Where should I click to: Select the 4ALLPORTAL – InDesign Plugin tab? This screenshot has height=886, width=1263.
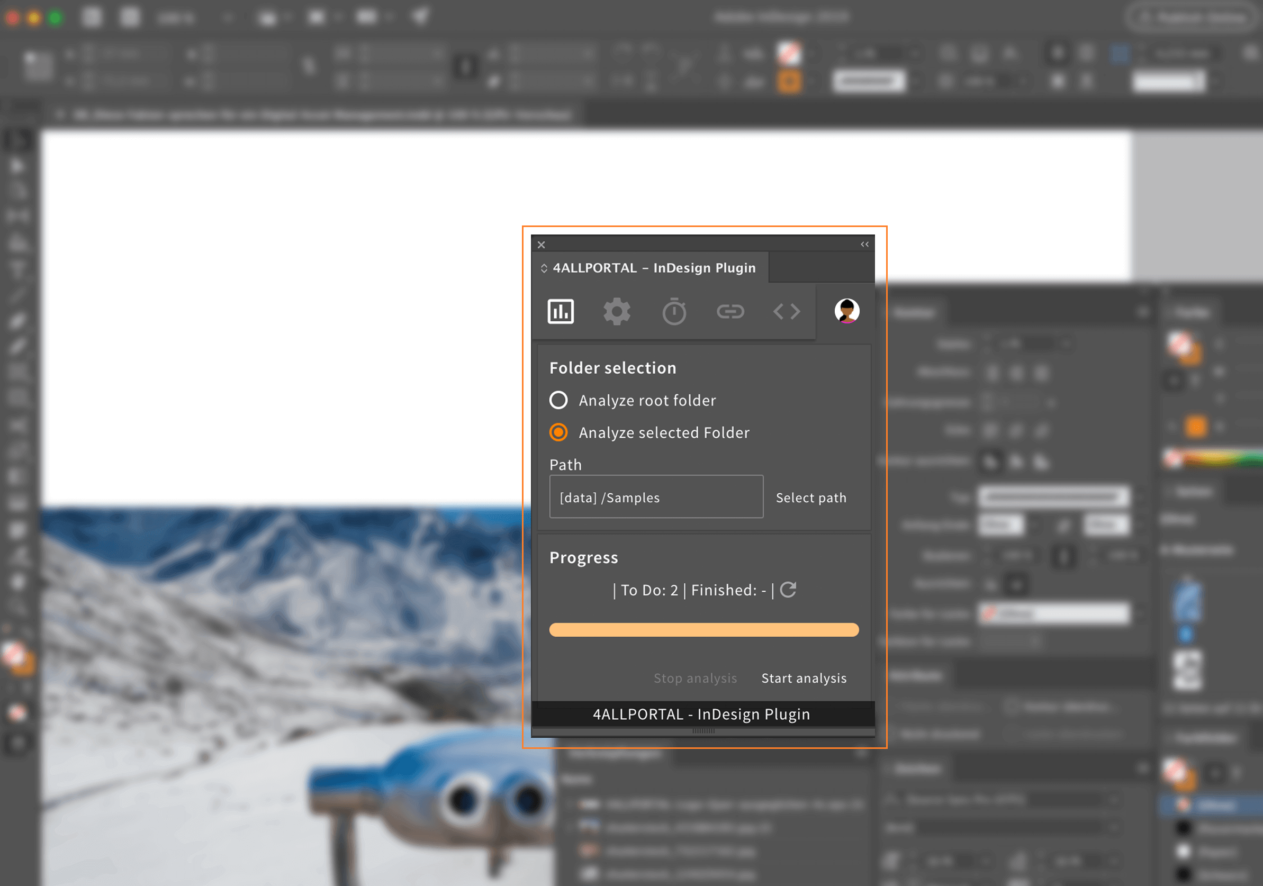point(649,268)
